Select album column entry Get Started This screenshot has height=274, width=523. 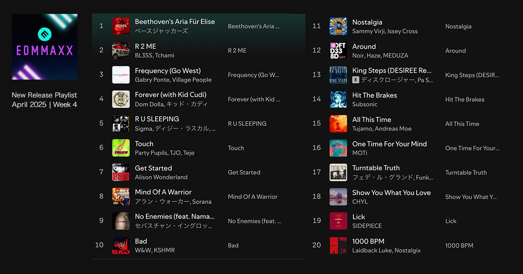(x=244, y=172)
